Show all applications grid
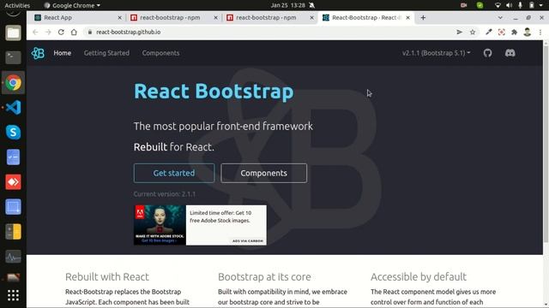 pyautogui.click(x=14, y=295)
